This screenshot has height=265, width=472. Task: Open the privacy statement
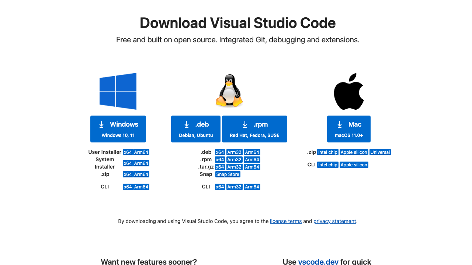click(334, 221)
